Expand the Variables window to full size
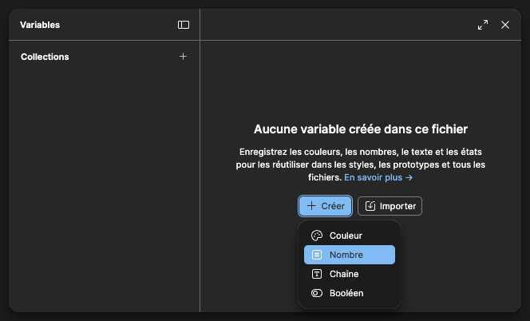Image resolution: width=530 pixels, height=321 pixels. 483,25
